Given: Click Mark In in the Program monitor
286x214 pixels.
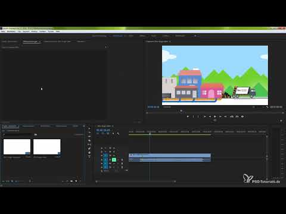Looking at the screenshot, I should click(x=193, y=117).
